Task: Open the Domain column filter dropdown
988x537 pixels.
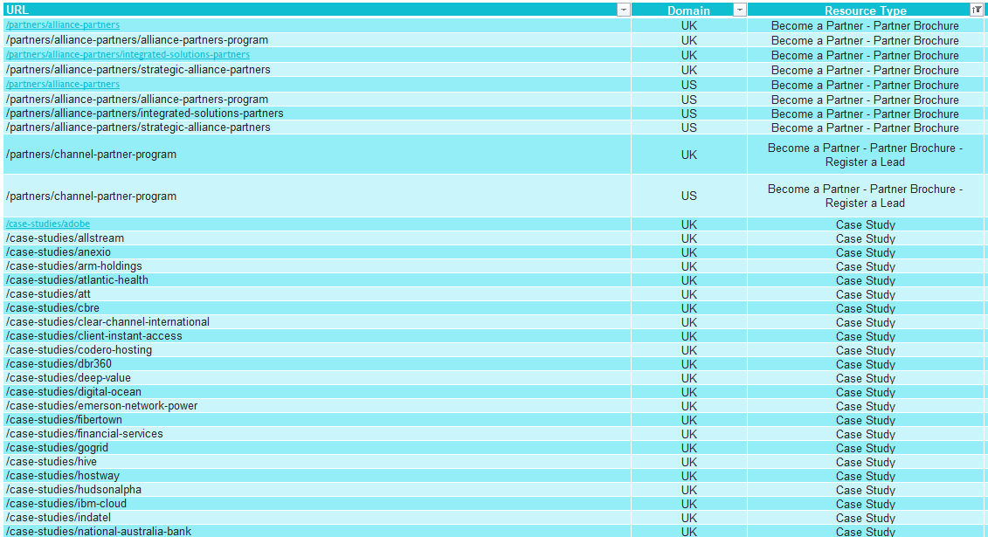Action: click(740, 10)
